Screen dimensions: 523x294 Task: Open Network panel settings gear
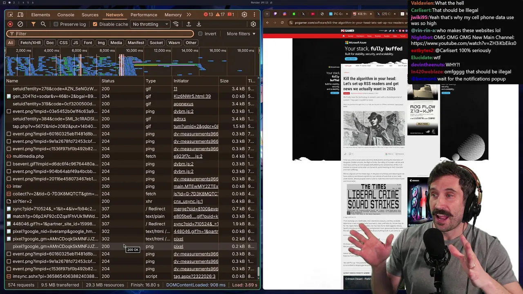pyautogui.click(x=253, y=24)
